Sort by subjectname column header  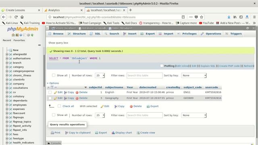pos(114,87)
